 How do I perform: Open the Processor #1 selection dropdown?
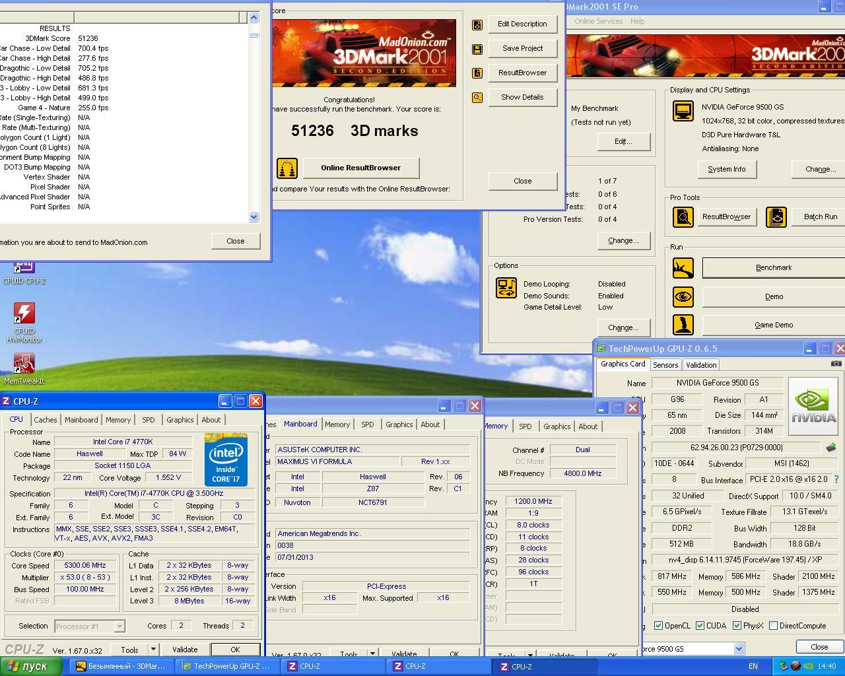pos(119,626)
